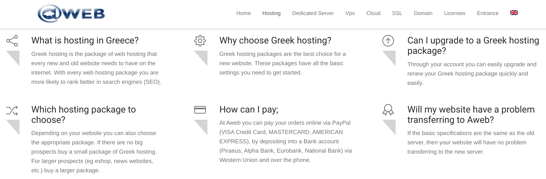
Task: Select the UK flag language icon
Action: 514,13
